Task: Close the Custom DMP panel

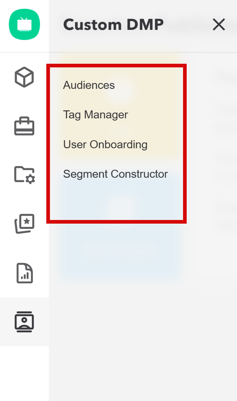Action: tap(219, 24)
